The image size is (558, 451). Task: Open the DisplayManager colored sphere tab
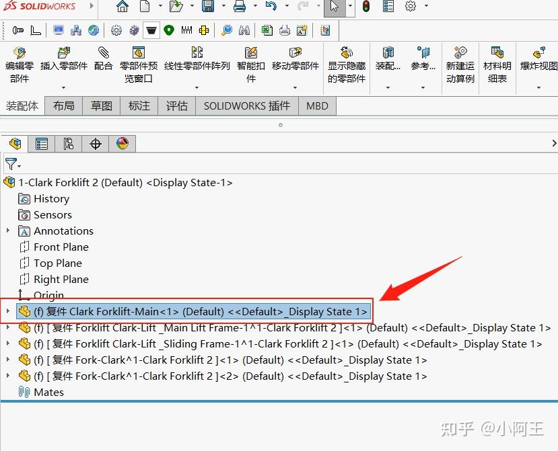[x=123, y=143]
